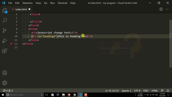Click the VS Code taskbar icon

click(x=80, y=95)
